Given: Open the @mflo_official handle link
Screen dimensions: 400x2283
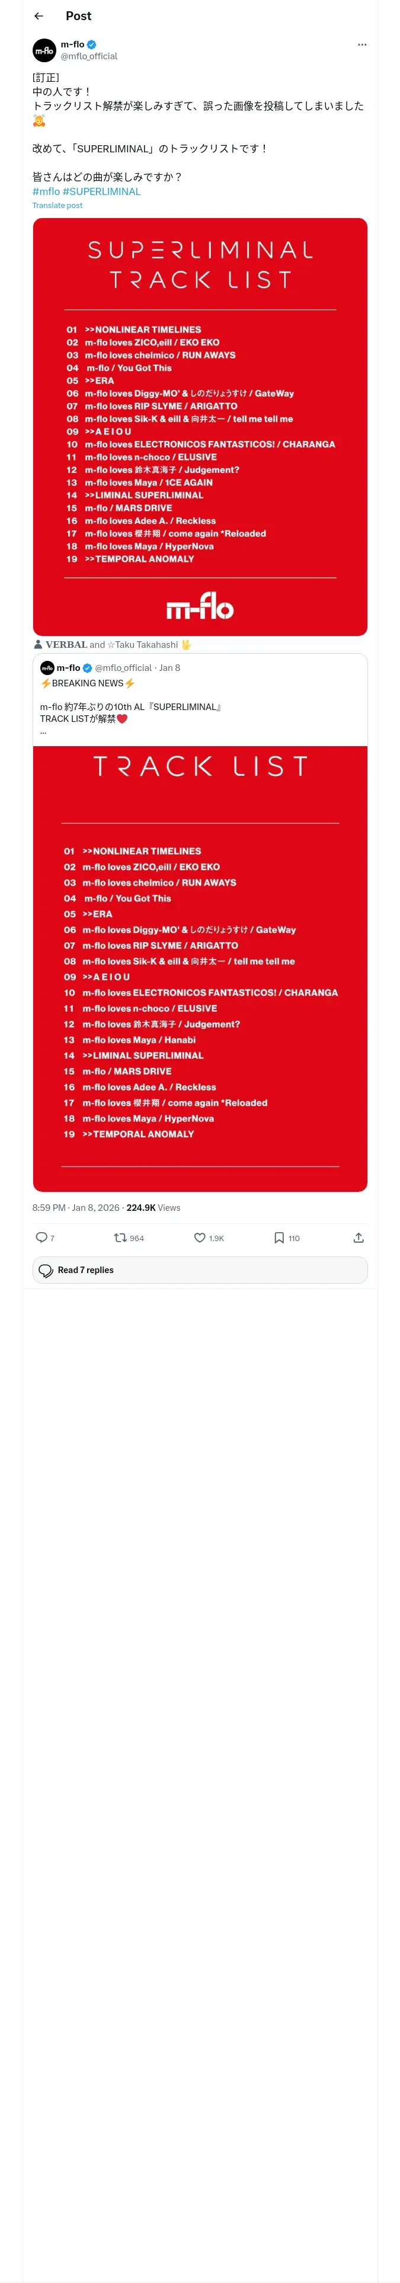Looking at the screenshot, I should [89, 56].
